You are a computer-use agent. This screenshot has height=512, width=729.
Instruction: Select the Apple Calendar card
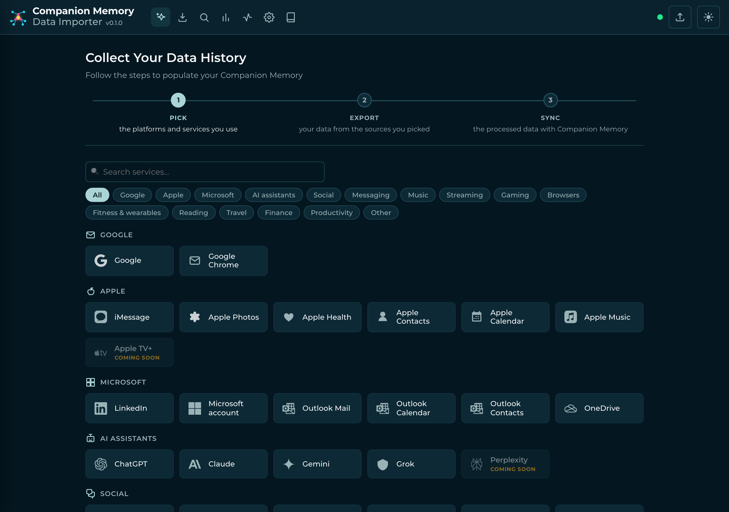point(505,317)
